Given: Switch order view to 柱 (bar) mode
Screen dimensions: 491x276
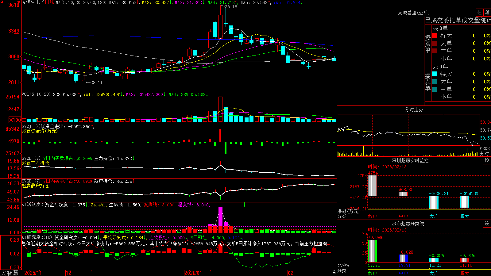Looking at the screenshot, I should (x=479, y=13).
